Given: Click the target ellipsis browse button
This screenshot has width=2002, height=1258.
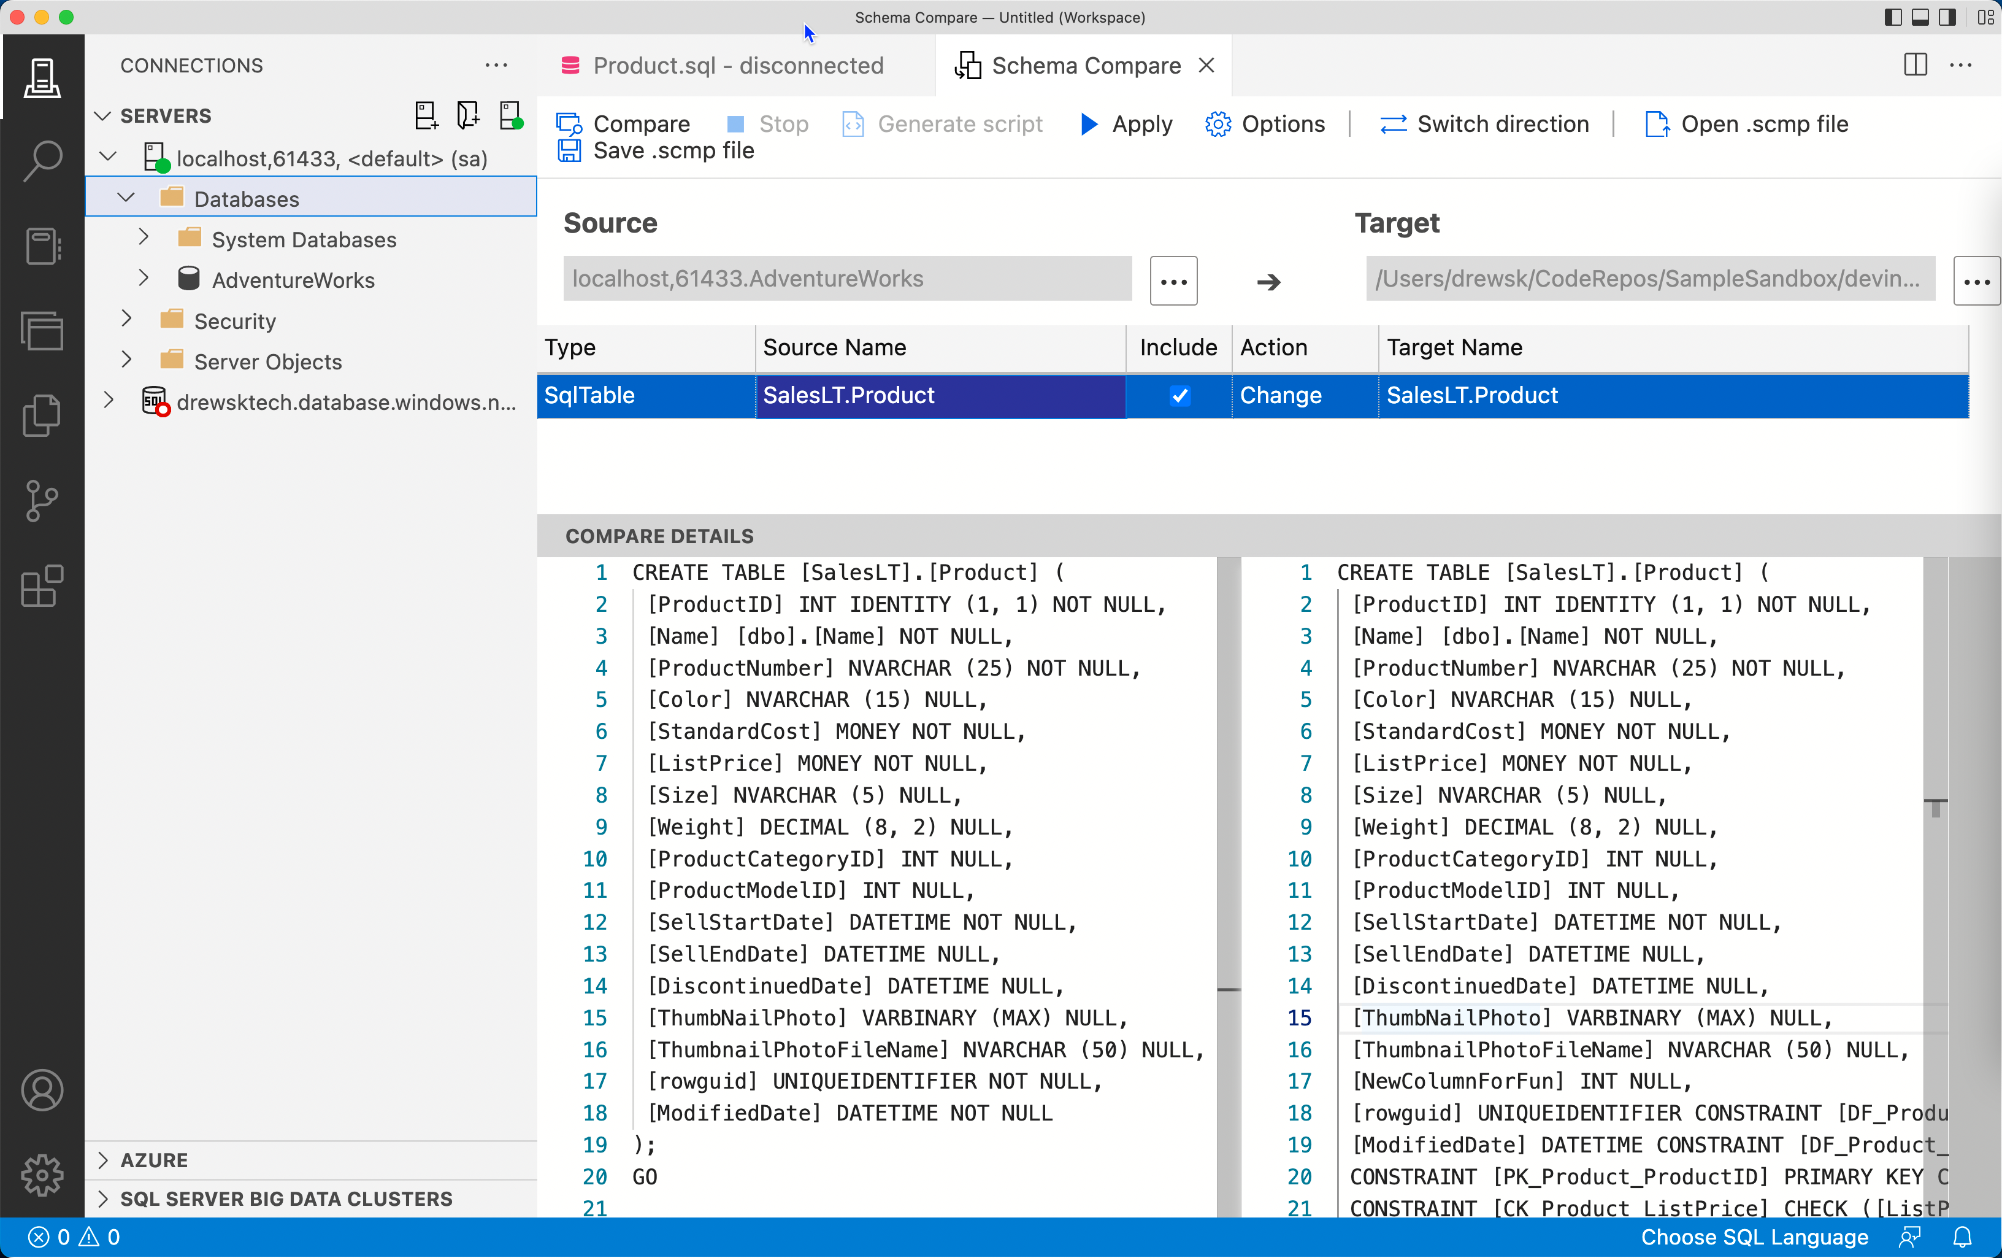Looking at the screenshot, I should 1976,281.
